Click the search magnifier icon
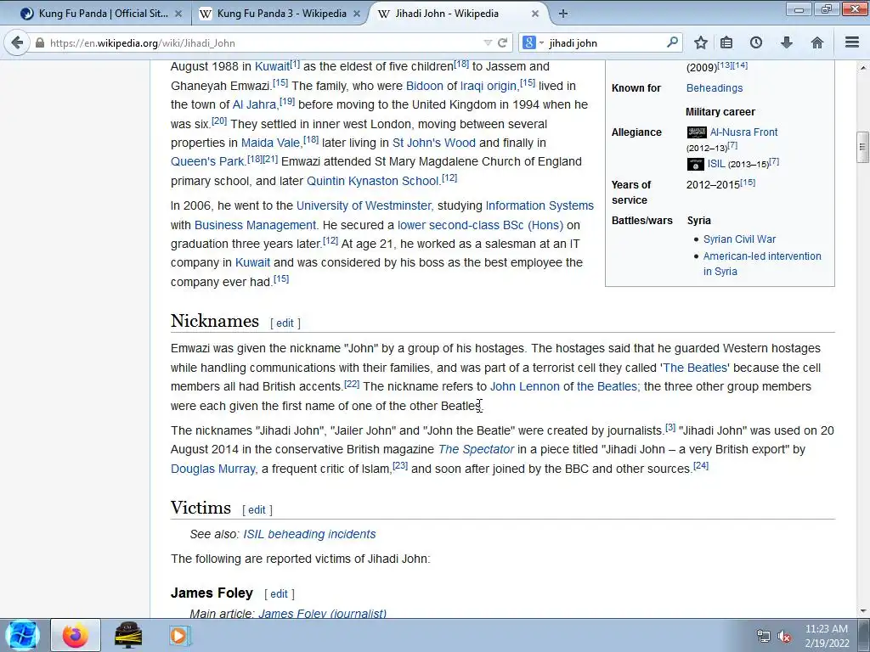 point(672,42)
